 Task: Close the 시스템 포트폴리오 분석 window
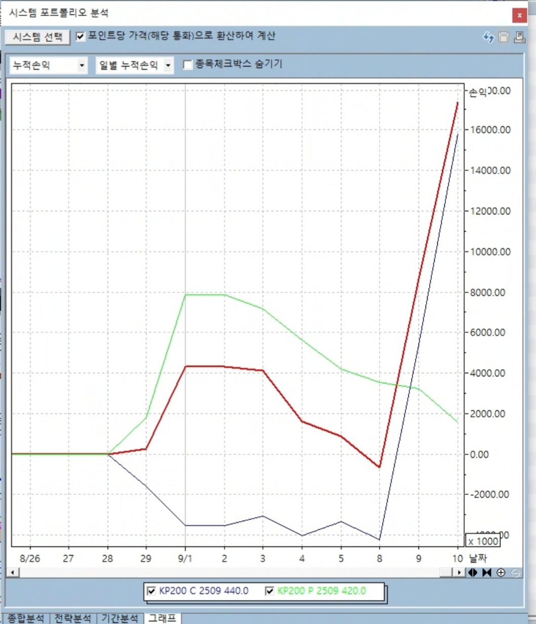(519, 15)
